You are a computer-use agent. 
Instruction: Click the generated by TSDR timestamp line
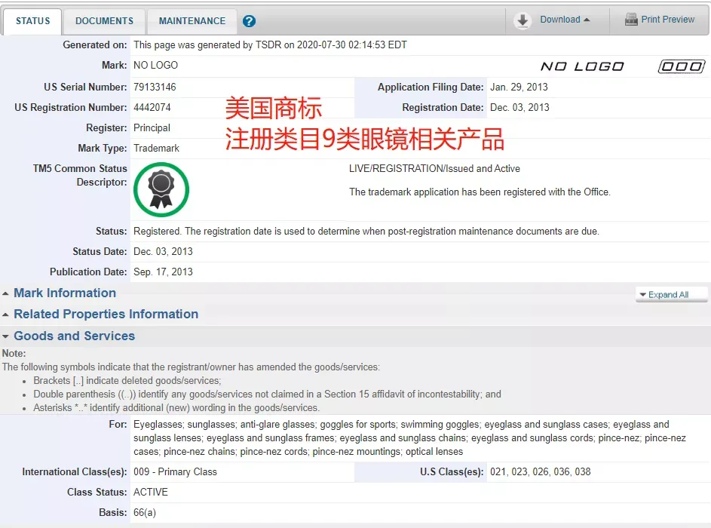coord(270,45)
